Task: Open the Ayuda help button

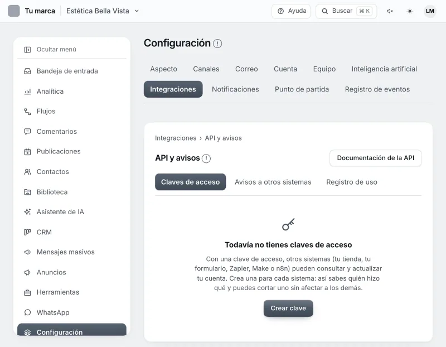Action: point(291,11)
